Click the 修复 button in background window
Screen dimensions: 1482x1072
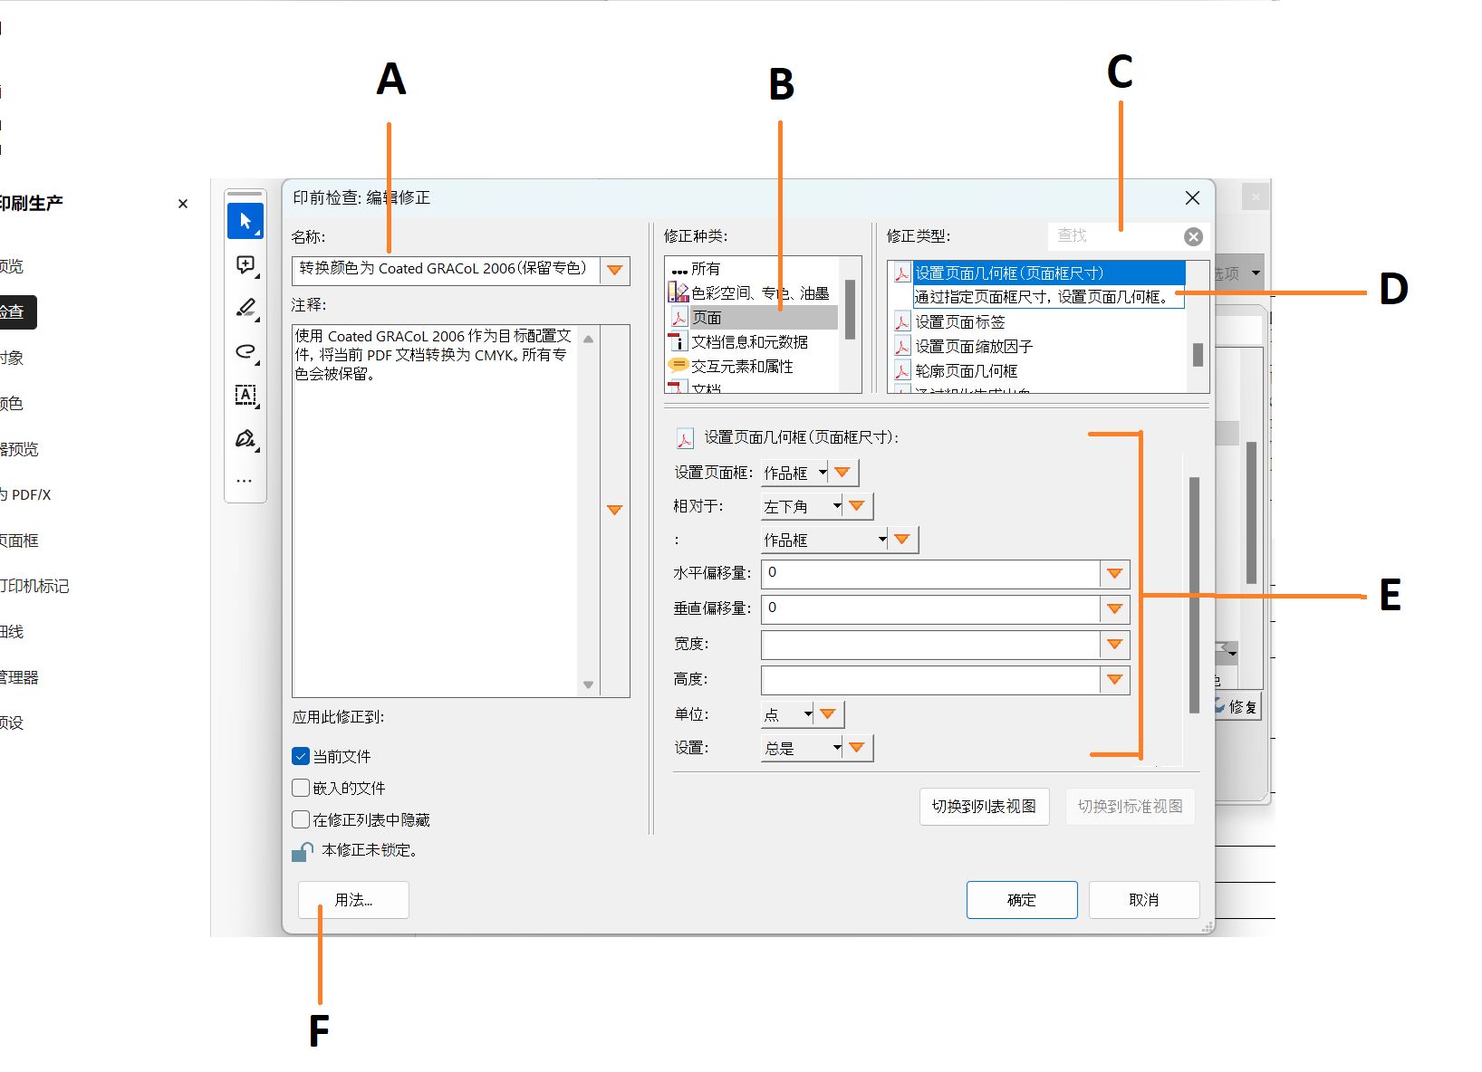pyautogui.click(x=1237, y=706)
